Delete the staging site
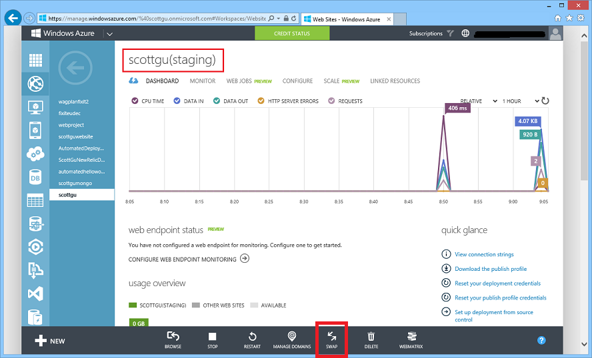Image resolution: width=592 pixels, height=358 pixels. pyautogui.click(x=371, y=337)
